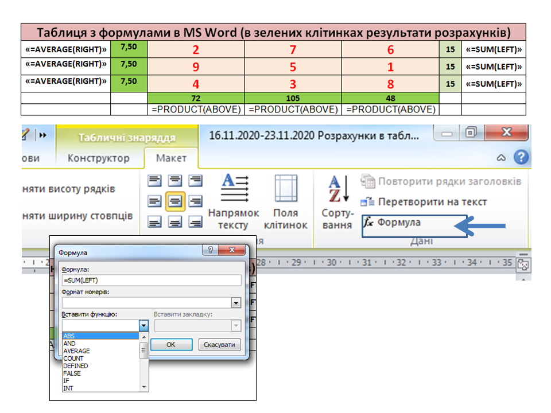Align cell text center left

154,201
